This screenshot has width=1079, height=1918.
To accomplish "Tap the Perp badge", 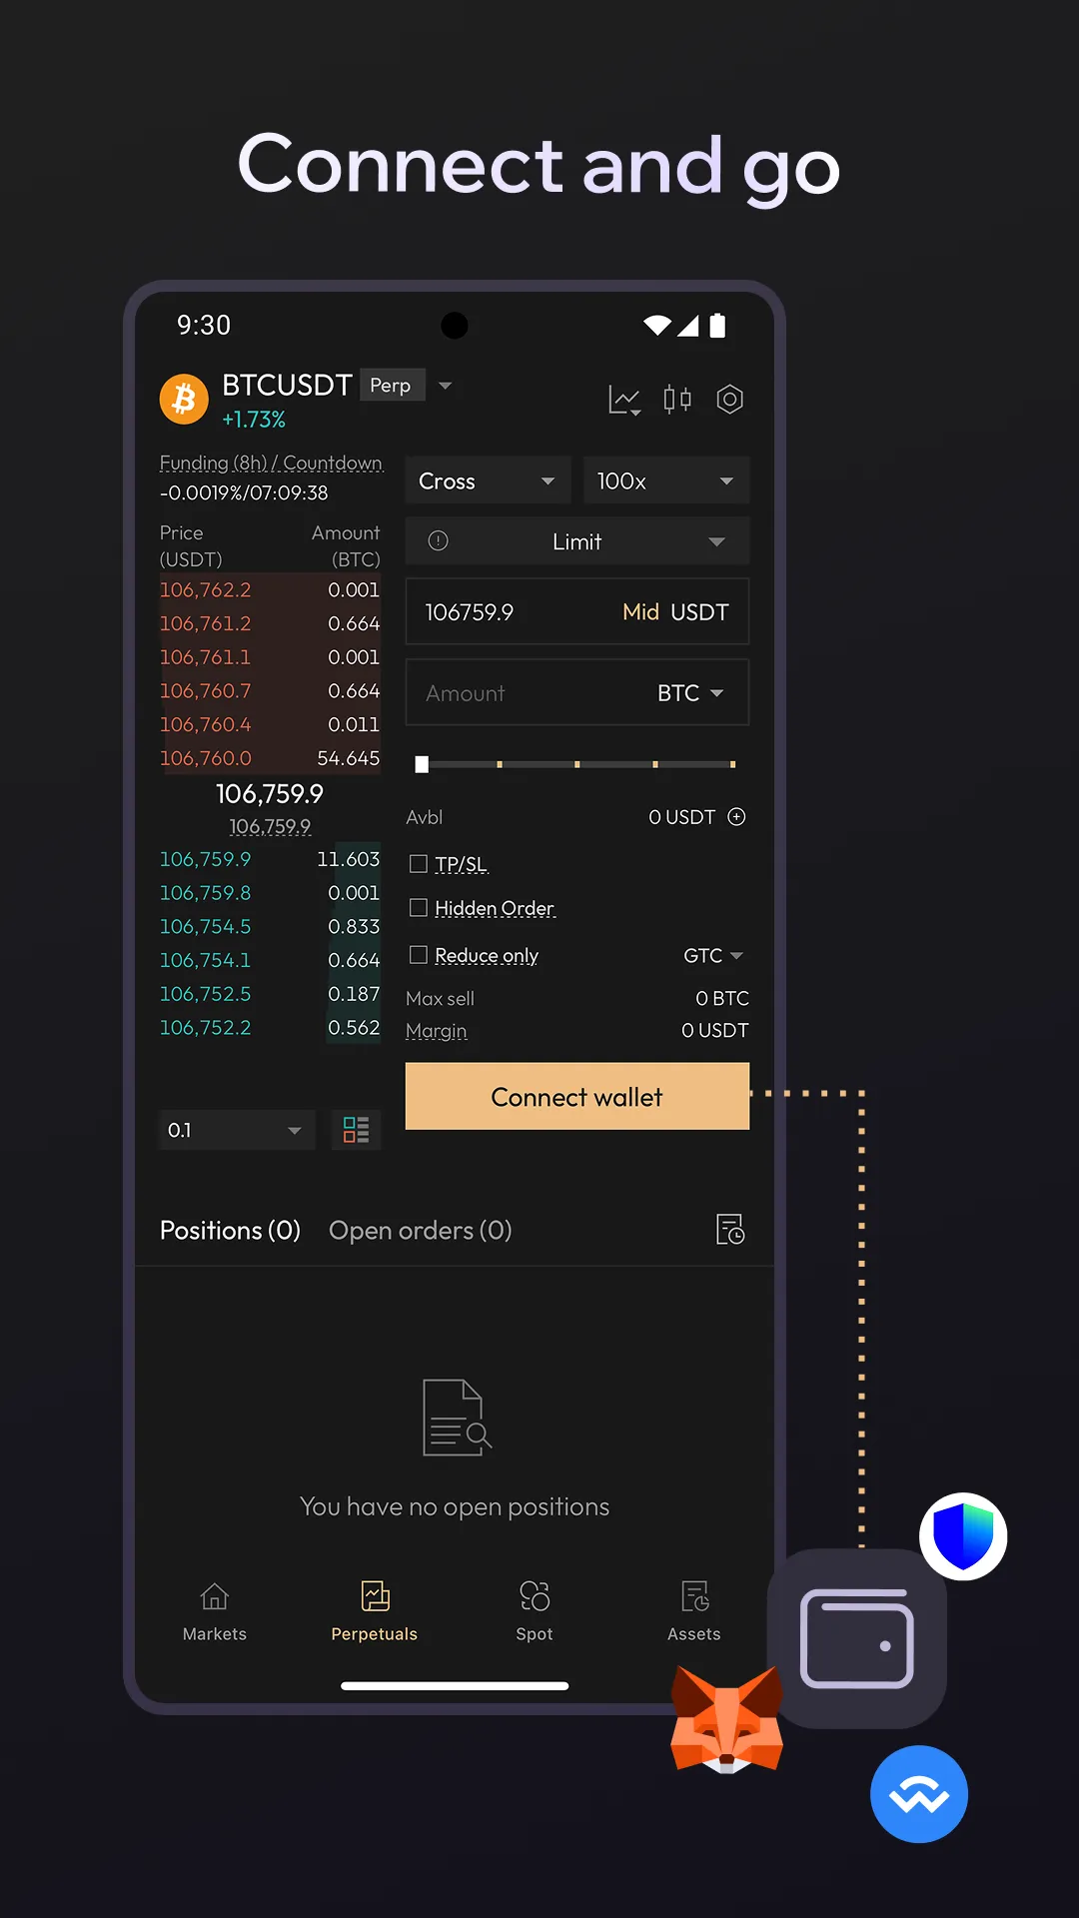I will pyautogui.click(x=391, y=386).
